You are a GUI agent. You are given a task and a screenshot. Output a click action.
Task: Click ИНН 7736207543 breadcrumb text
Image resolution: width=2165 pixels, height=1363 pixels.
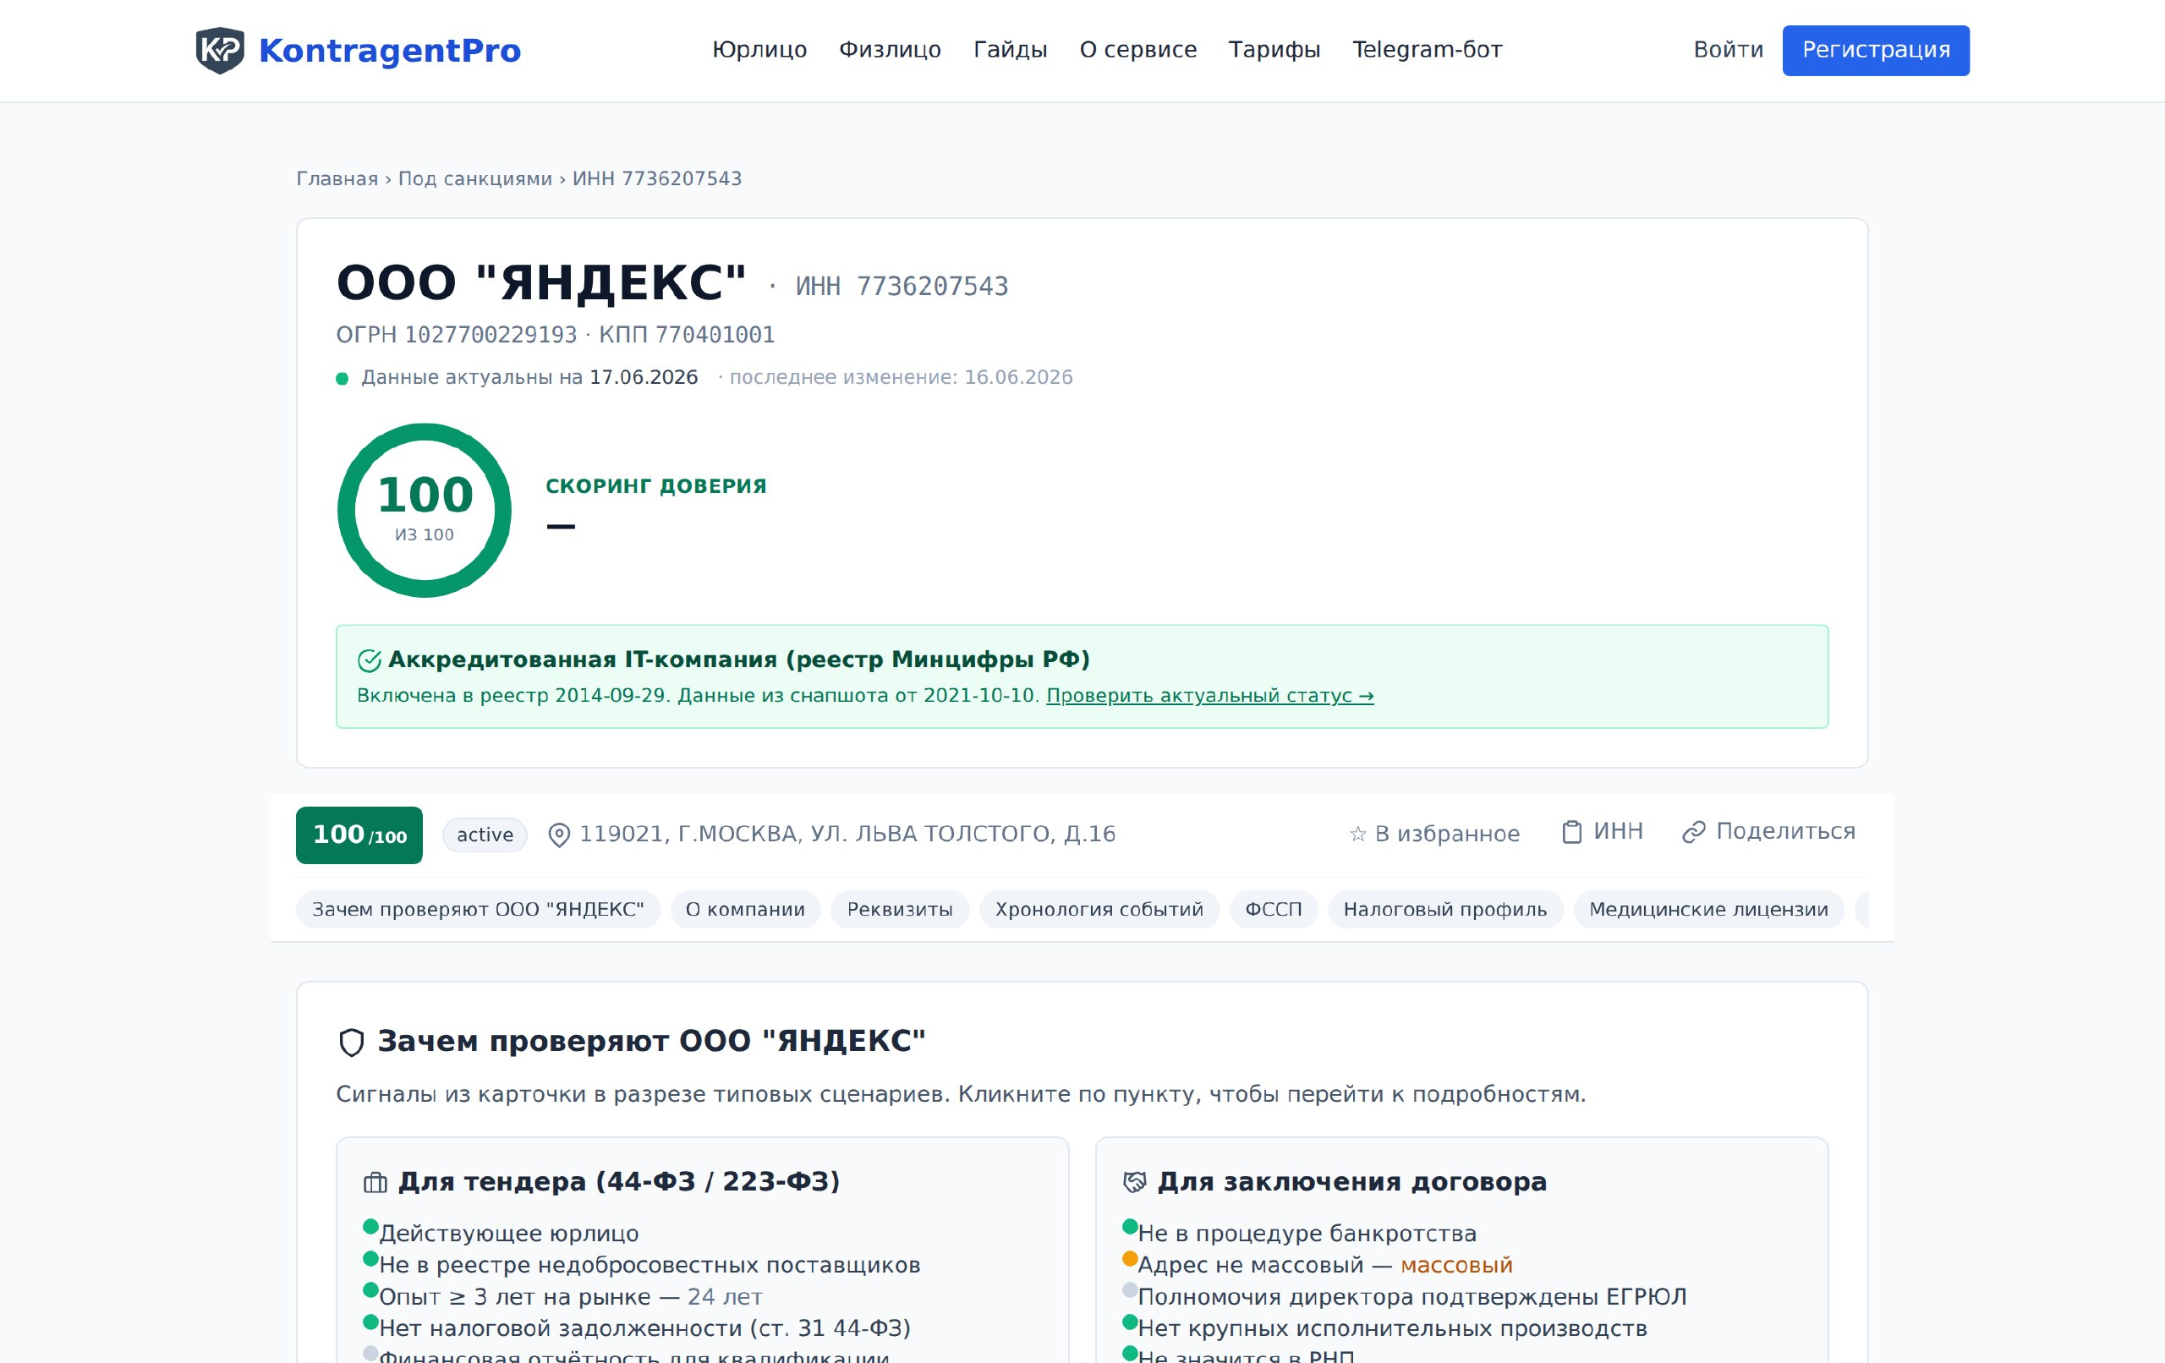657,179
